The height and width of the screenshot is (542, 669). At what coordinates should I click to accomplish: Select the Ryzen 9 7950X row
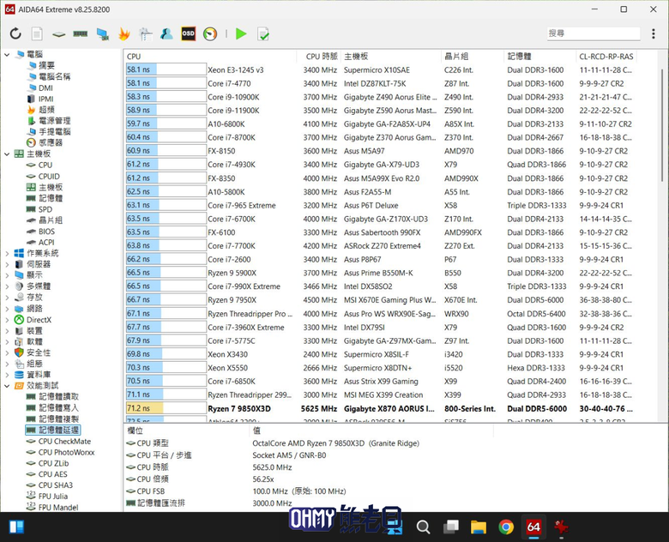(x=380, y=300)
